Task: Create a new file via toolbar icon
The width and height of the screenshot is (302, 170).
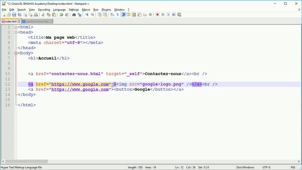Action: click(x=3, y=15)
